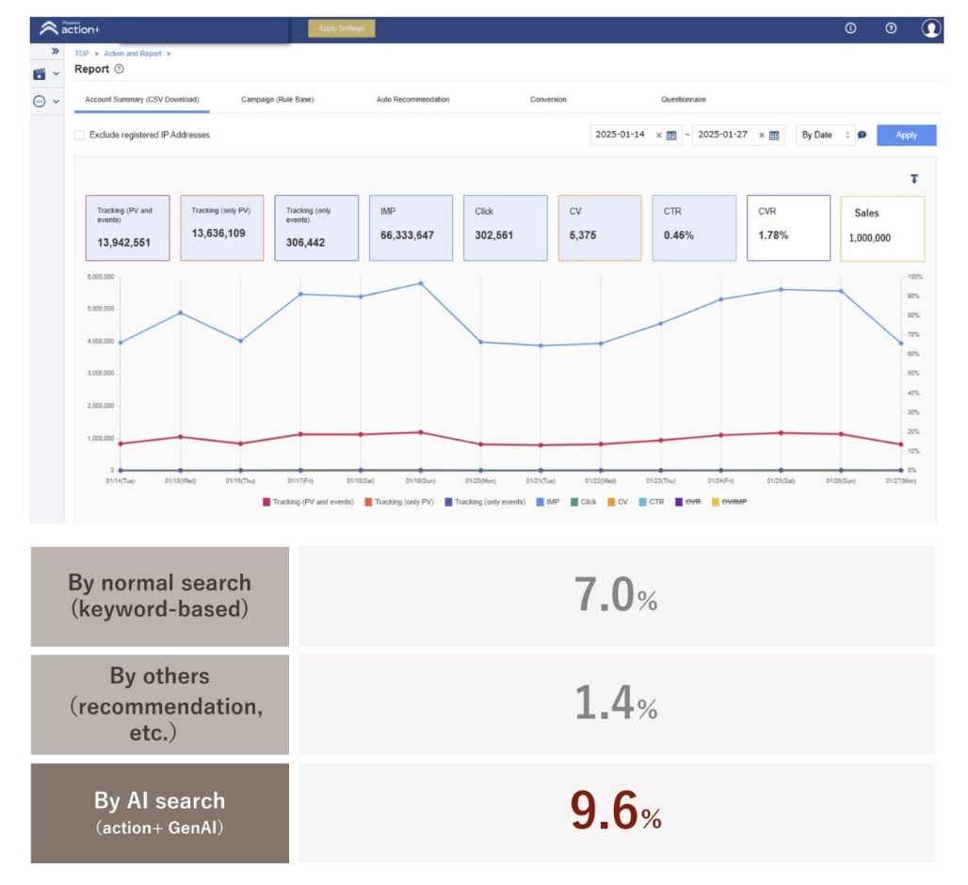Screen dimensions: 968x885
Task: Click the blue Apply button
Action: [906, 136]
